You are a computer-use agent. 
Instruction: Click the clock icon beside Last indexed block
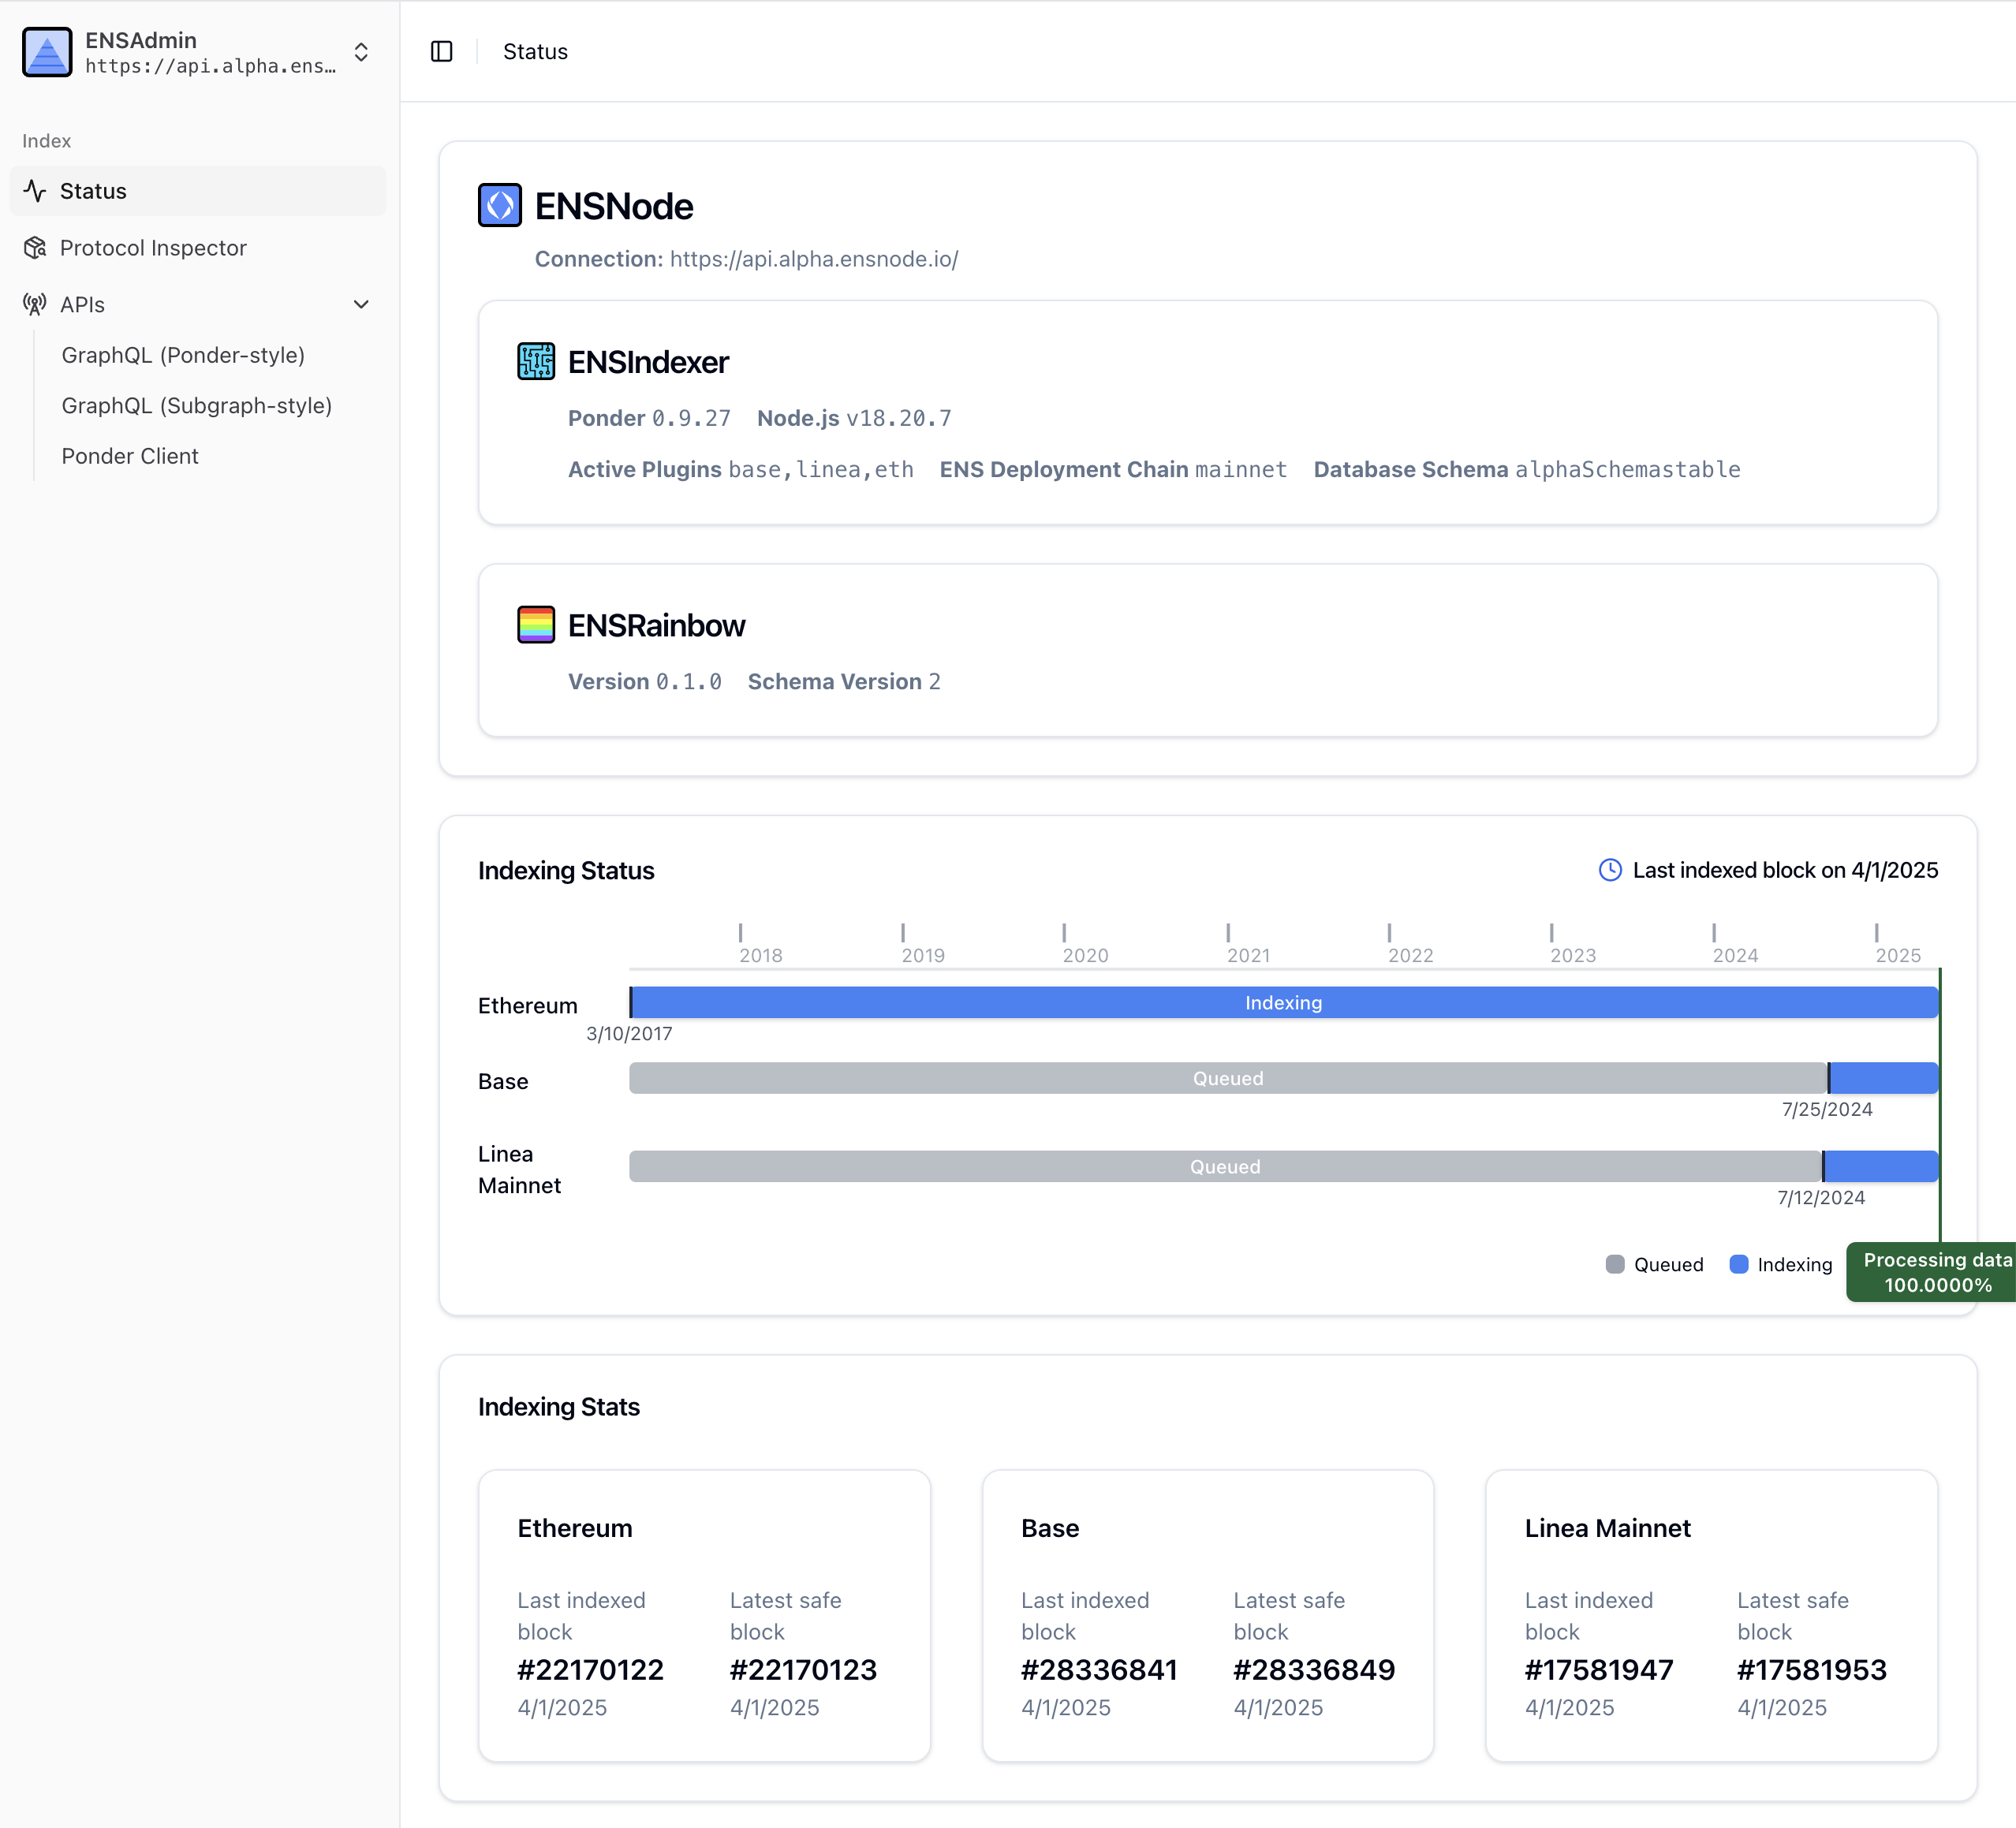(1610, 870)
